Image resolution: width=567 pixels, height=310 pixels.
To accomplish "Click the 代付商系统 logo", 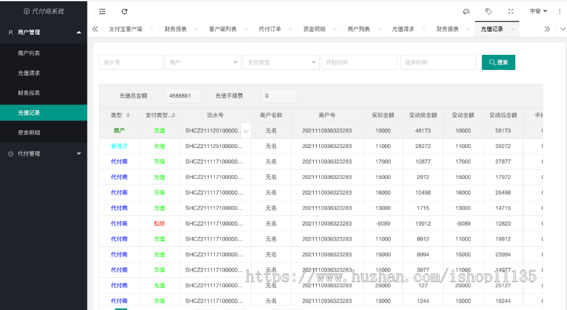I will point(43,11).
